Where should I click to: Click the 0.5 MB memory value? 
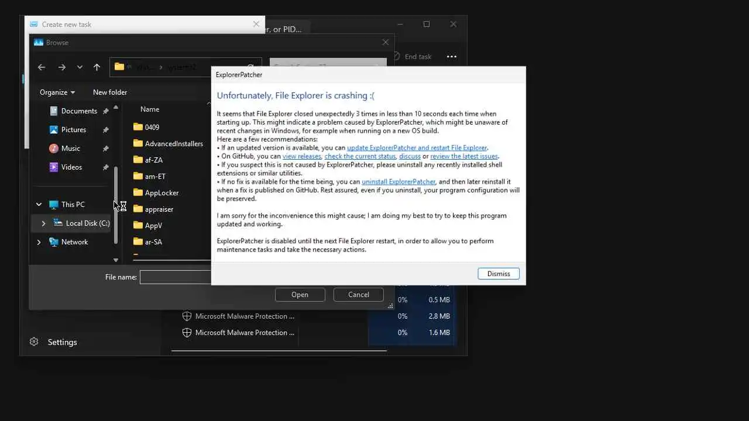coord(439,300)
